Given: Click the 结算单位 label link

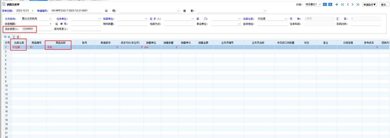Looking at the screenshot, I should click(x=108, y=19).
